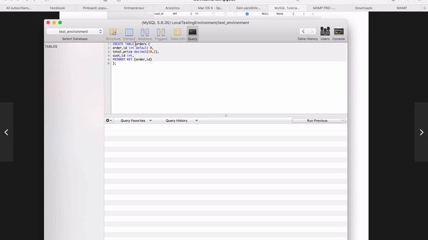Click the Run Previous button
428x240 pixels.
(316, 121)
